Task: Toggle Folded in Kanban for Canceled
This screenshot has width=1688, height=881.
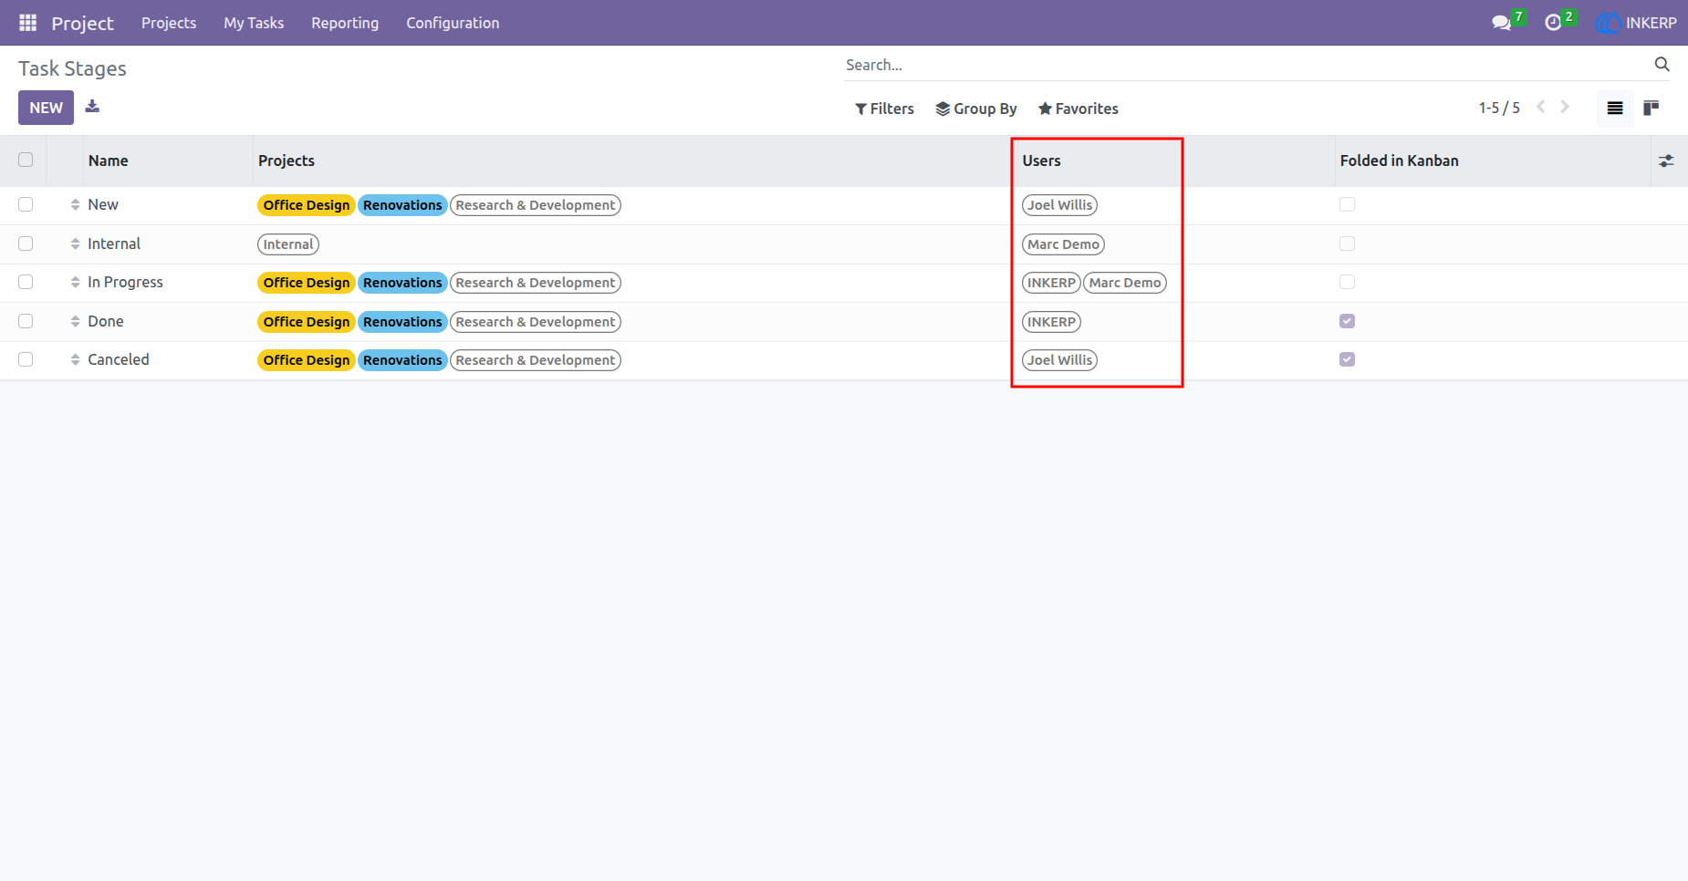Action: pyautogui.click(x=1347, y=359)
